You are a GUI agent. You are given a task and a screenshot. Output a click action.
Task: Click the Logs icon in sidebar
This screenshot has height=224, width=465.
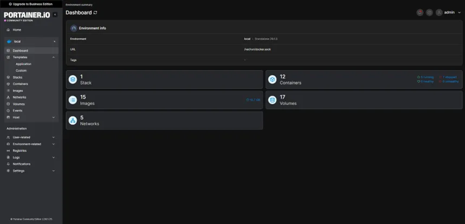point(8,157)
